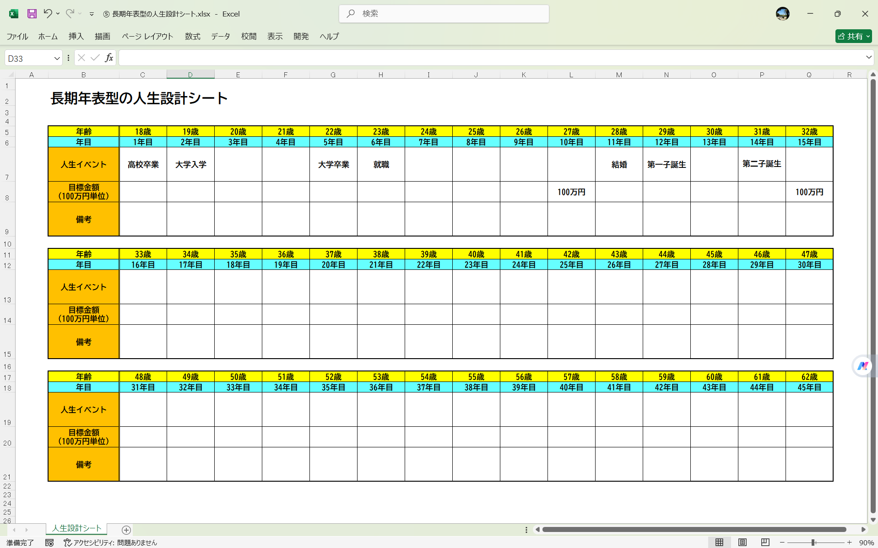
Task: Expand the Quick Access Toolbar customization menu
Action: 92,14
